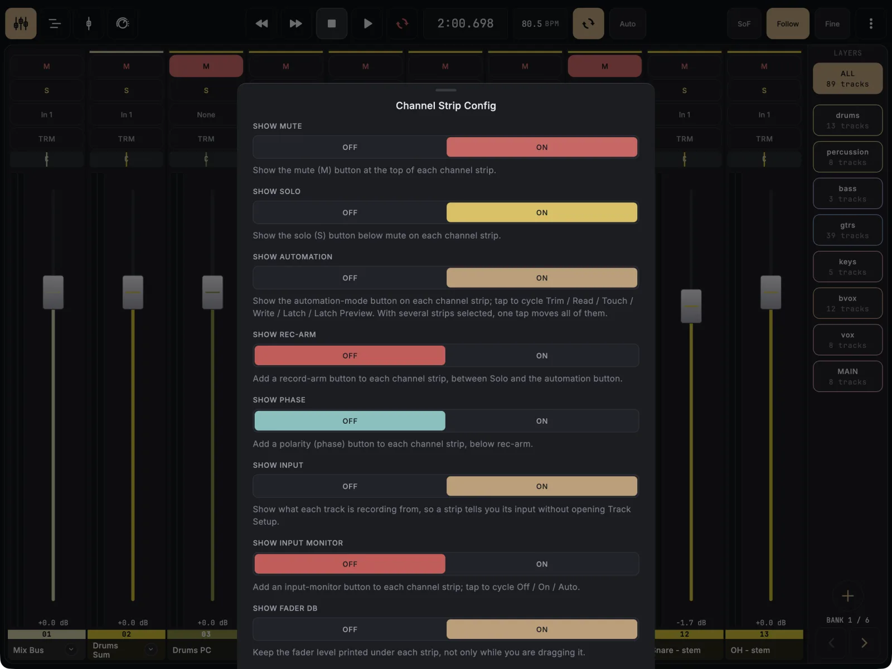Start playback

coord(367,23)
